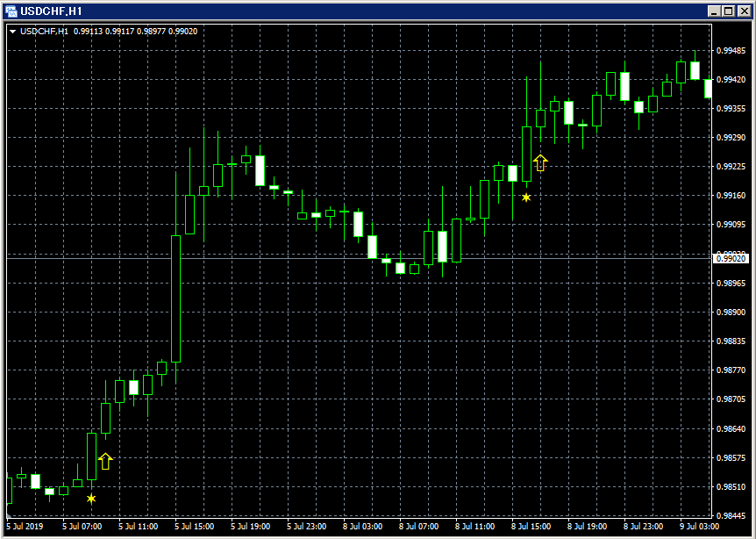Viewport: 756px width, 539px height.
Task: Click the yellow up arrow near 0.98575 level
Action: tap(105, 461)
